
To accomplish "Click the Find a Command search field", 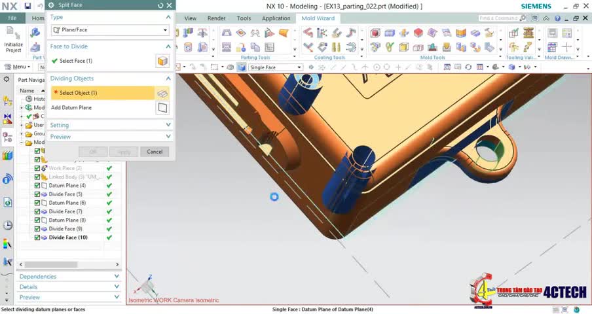I will pyautogui.click(x=502, y=18).
